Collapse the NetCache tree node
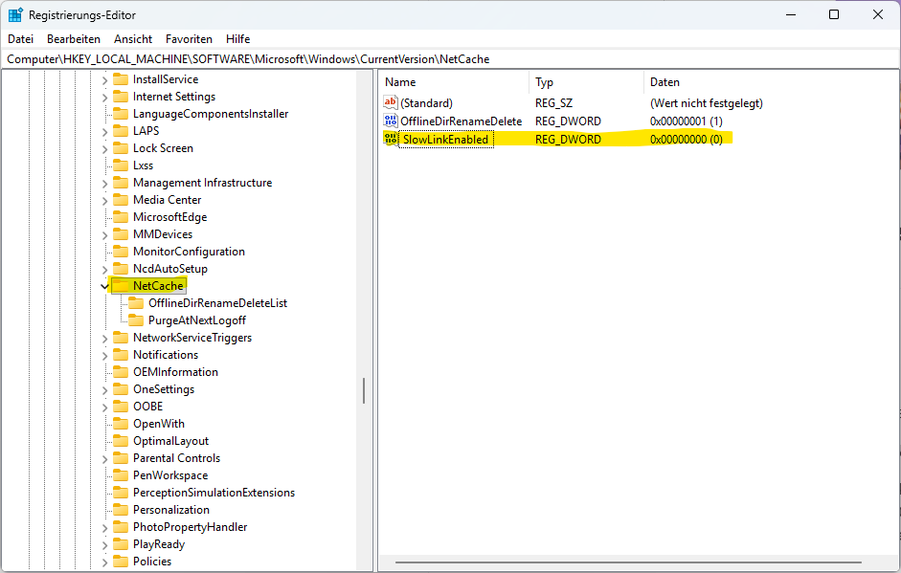The width and height of the screenshot is (901, 573). [104, 286]
